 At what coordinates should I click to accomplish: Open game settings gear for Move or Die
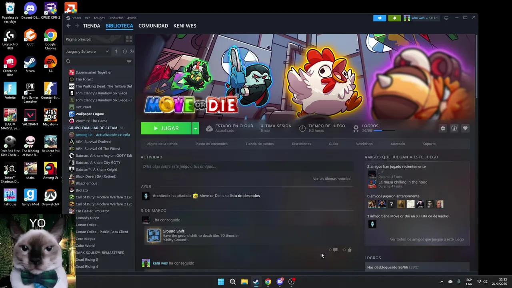[x=443, y=128]
